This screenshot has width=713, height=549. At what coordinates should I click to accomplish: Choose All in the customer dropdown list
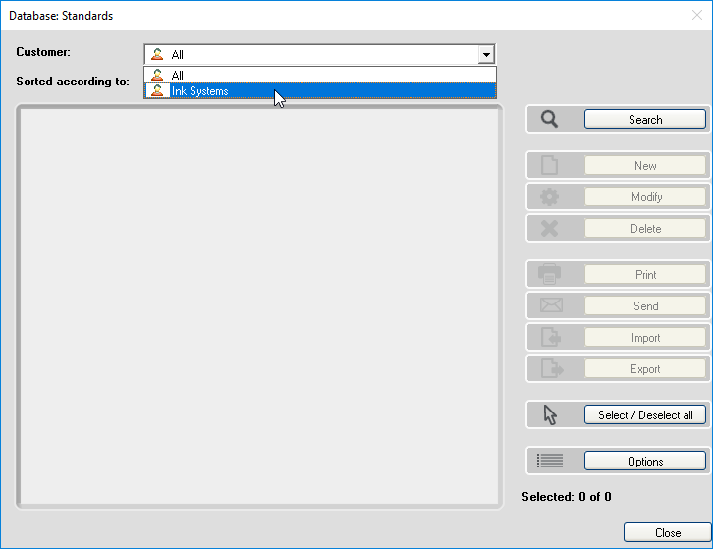click(320, 75)
